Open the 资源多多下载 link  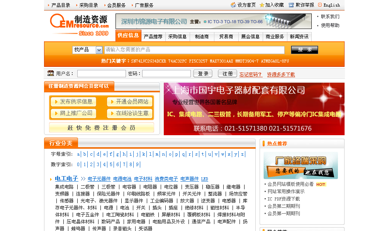click(281, 75)
